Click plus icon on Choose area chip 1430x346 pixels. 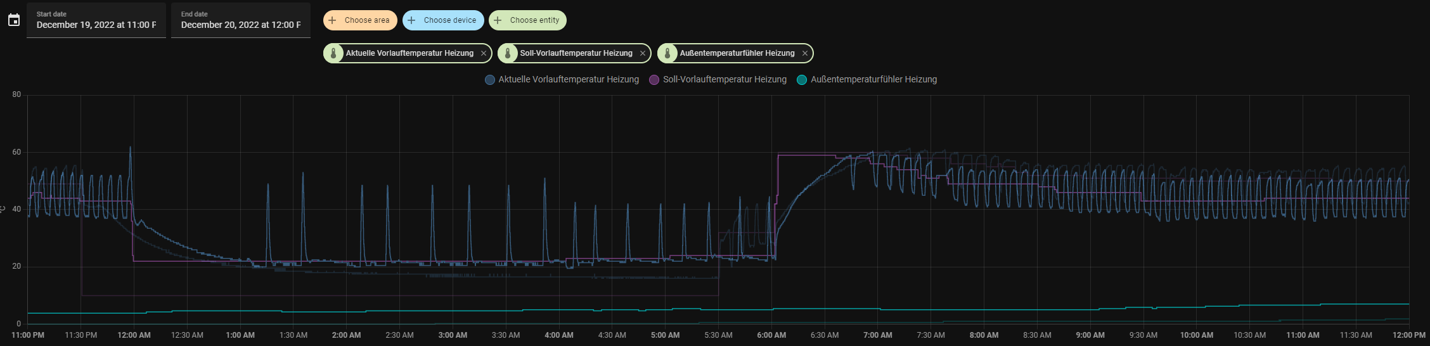(332, 20)
